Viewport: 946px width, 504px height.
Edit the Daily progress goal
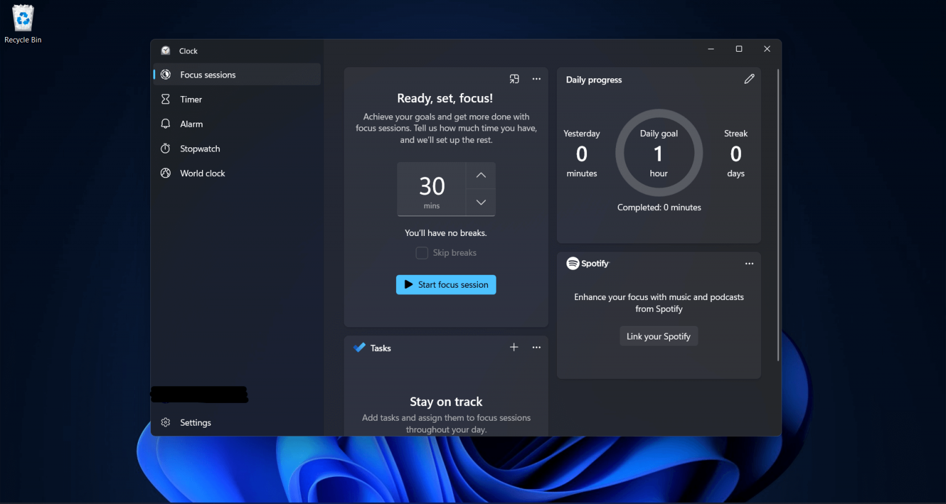pos(750,79)
